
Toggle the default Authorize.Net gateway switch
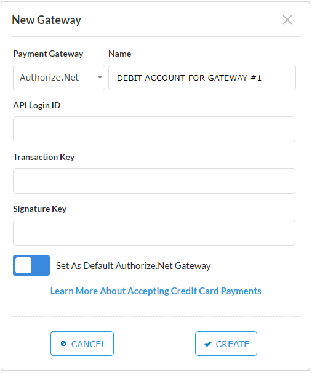point(31,266)
